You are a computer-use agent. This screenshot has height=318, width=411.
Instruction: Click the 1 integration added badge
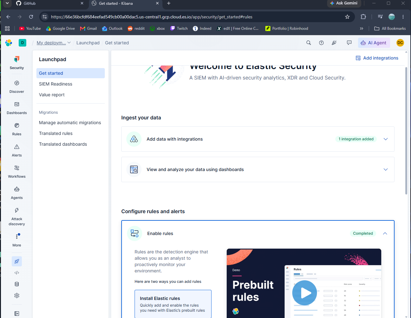(356, 139)
